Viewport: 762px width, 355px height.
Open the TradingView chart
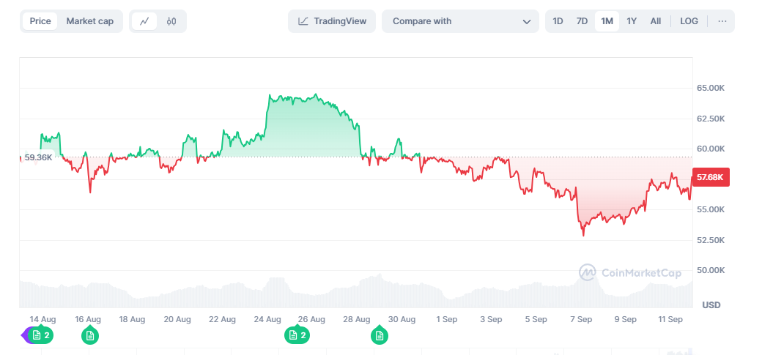pos(332,21)
